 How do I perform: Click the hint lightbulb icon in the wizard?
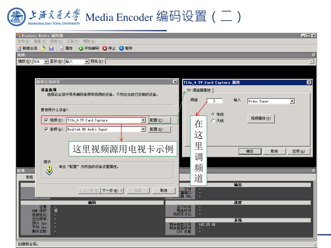tap(49, 170)
